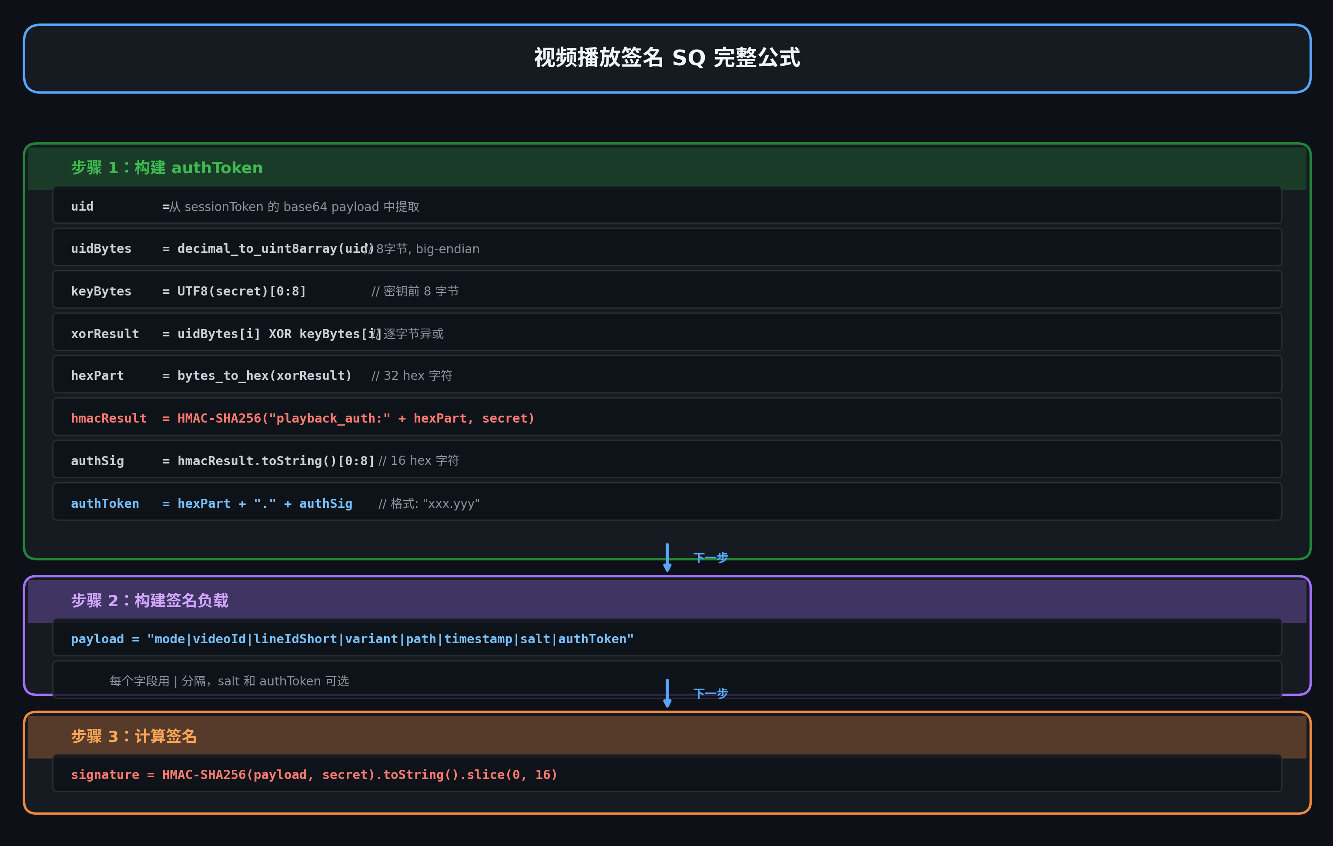Image resolution: width=1333 pixels, height=846 pixels.
Task: Click the heading 步骤 1：构建 authToken
Action: pyautogui.click(x=167, y=167)
